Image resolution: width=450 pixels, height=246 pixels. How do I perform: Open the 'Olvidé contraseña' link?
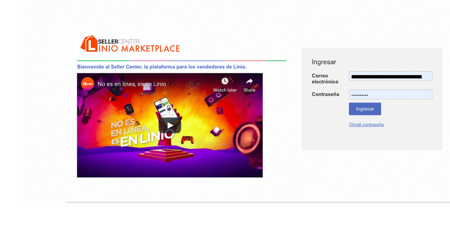click(366, 125)
